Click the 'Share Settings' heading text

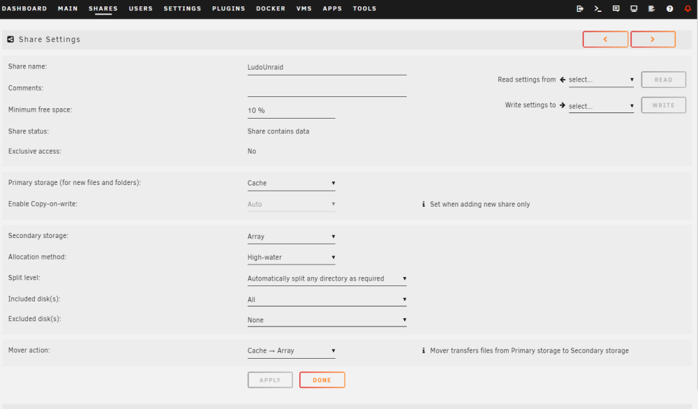50,39
